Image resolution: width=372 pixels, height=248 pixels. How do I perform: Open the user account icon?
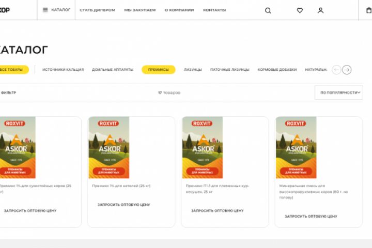point(320,10)
